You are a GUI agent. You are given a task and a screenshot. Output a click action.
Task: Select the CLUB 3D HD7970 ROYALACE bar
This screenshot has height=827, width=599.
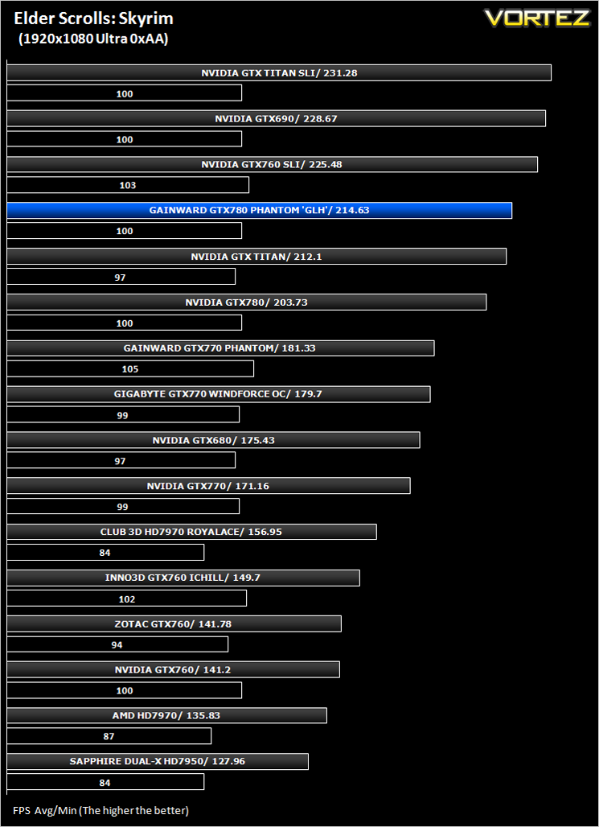pos(192,532)
